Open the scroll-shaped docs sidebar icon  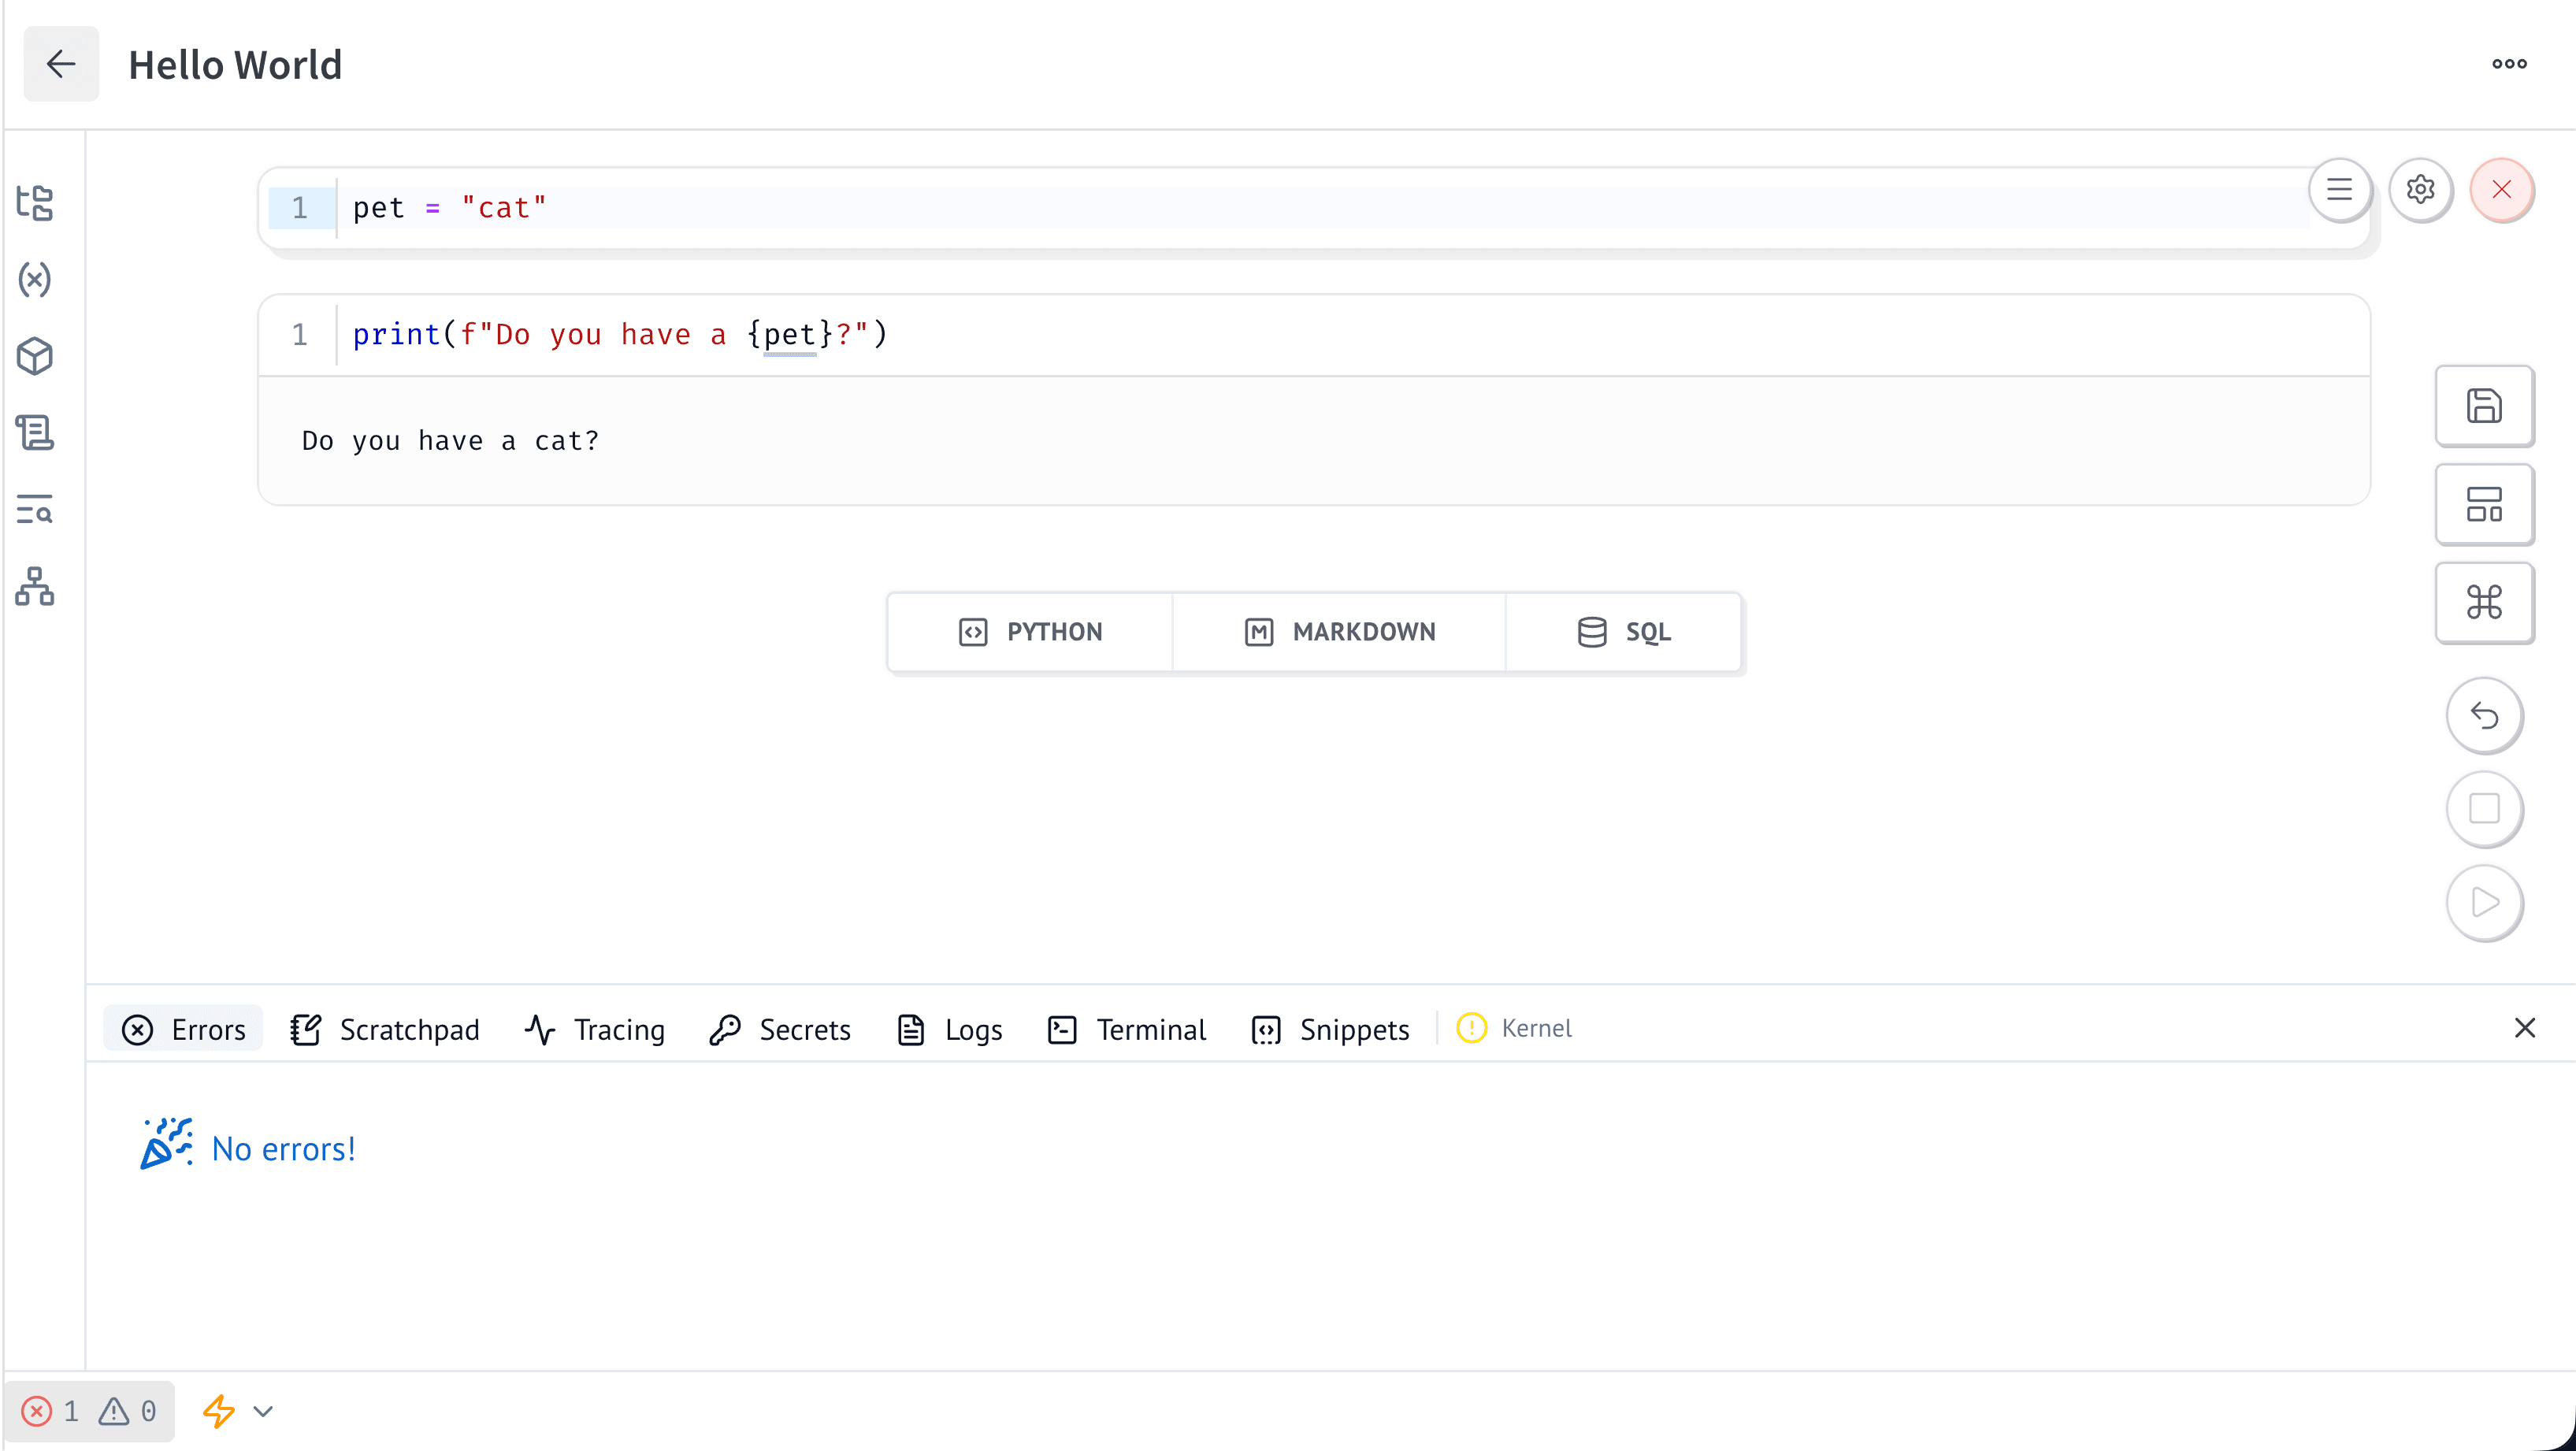35,433
